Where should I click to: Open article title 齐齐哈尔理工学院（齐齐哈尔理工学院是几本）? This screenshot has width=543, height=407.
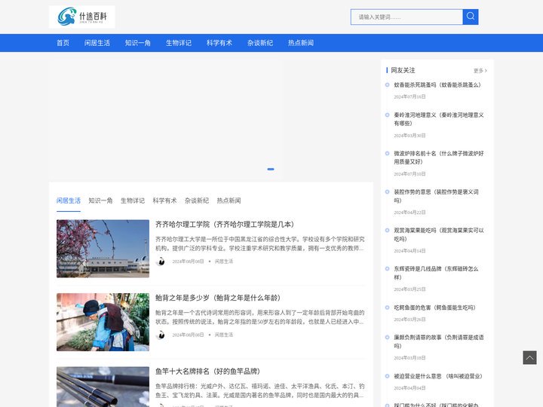[x=225, y=225]
